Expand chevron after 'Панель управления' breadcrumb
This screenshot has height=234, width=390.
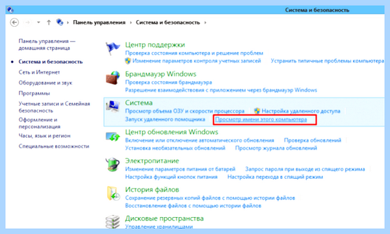click(131, 23)
